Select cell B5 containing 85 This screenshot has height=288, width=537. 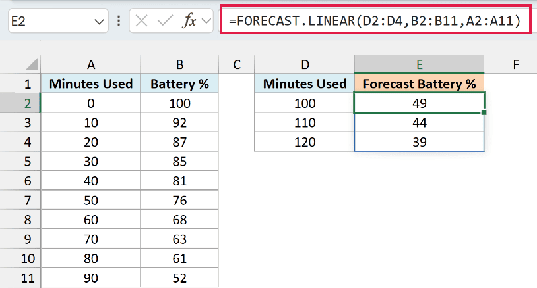coord(179,161)
